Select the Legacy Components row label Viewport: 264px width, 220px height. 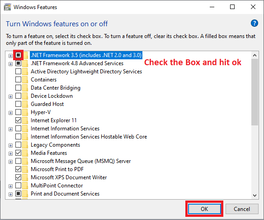tap(56, 145)
